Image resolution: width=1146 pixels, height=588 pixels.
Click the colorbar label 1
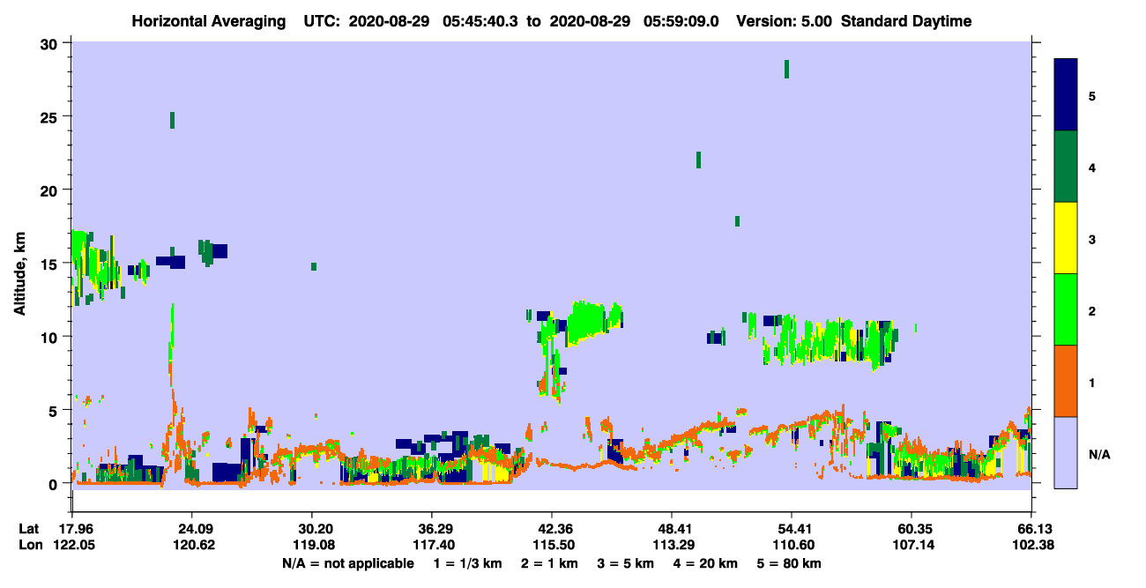[1091, 382]
